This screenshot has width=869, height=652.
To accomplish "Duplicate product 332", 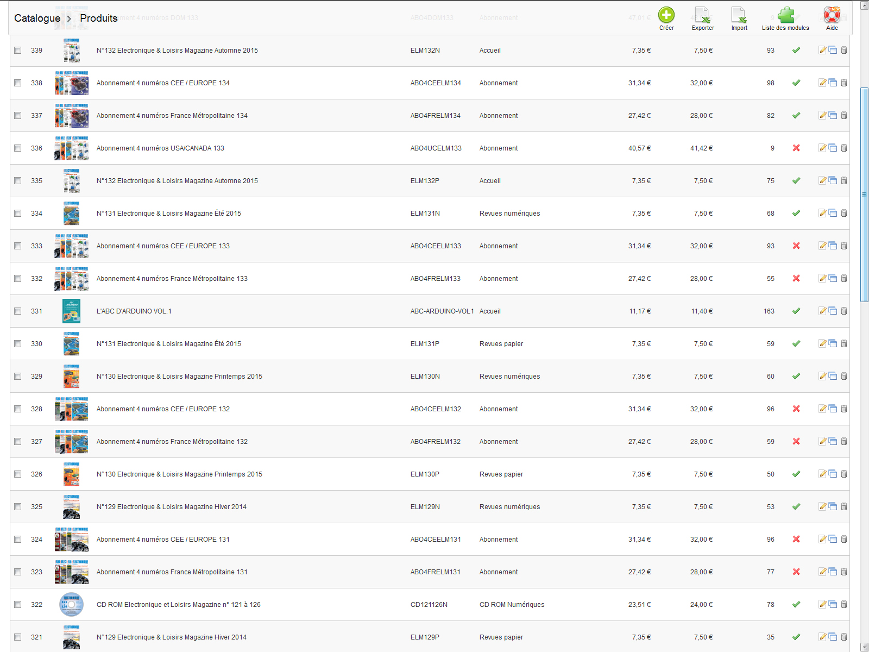I will [x=833, y=278].
